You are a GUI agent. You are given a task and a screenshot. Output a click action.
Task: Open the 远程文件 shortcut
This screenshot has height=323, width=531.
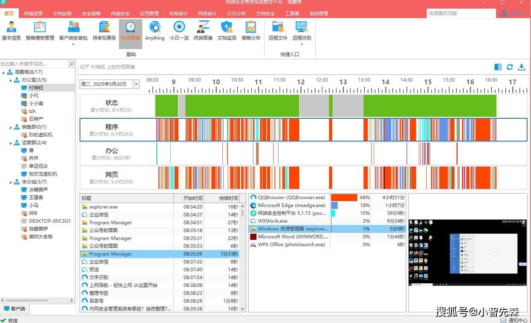click(x=278, y=31)
